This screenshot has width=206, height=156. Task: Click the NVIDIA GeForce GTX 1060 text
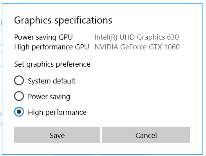pyautogui.click(x=137, y=47)
